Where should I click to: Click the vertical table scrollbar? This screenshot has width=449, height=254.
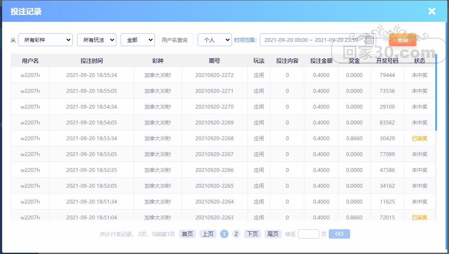pos(436,92)
